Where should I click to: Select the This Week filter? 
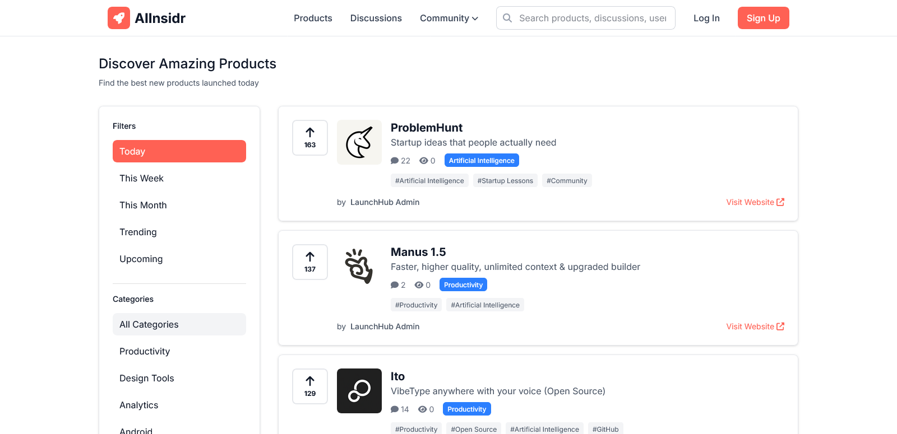[141, 178]
